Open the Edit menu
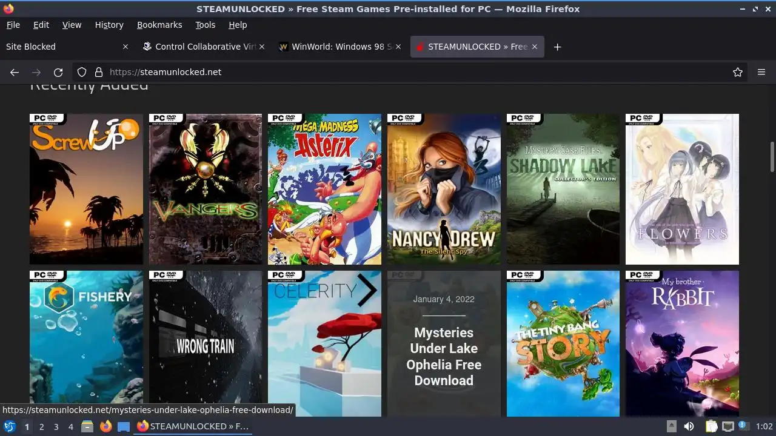The width and height of the screenshot is (776, 436). 41,25
